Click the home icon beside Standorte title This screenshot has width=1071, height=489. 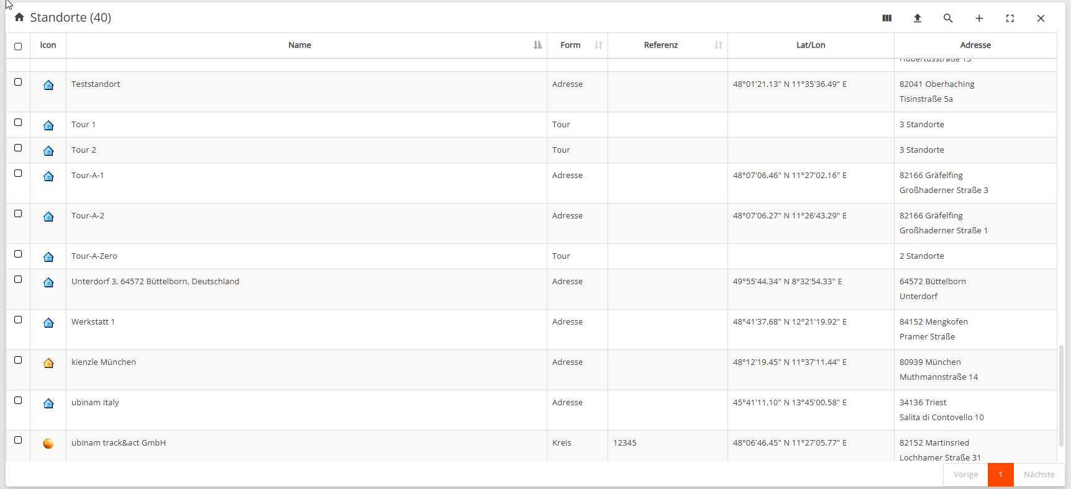click(x=19, y=17)
